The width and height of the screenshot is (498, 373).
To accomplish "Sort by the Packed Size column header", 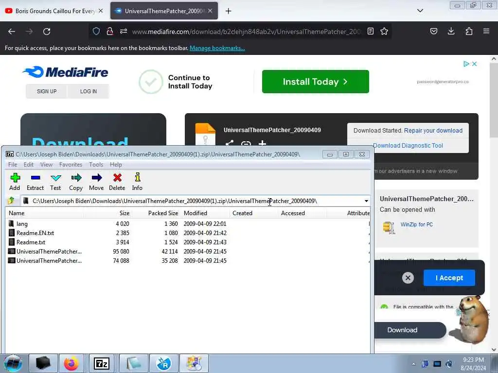I will pyautogui.click(x=157, y=213).
